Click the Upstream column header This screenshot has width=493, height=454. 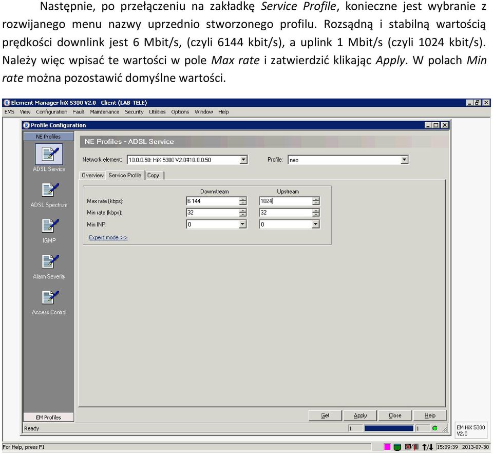(x=288, y=192)
